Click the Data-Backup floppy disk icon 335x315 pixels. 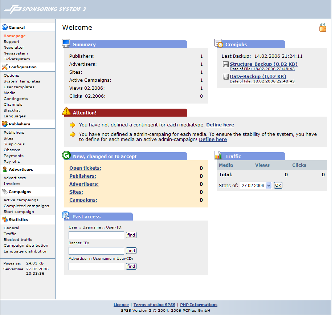[x=225, y=77]
